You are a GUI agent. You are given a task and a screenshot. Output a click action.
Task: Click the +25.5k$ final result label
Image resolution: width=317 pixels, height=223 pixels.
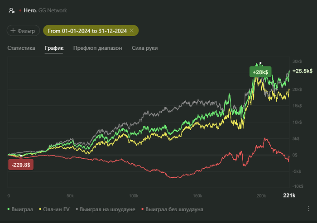coord(303,71)
